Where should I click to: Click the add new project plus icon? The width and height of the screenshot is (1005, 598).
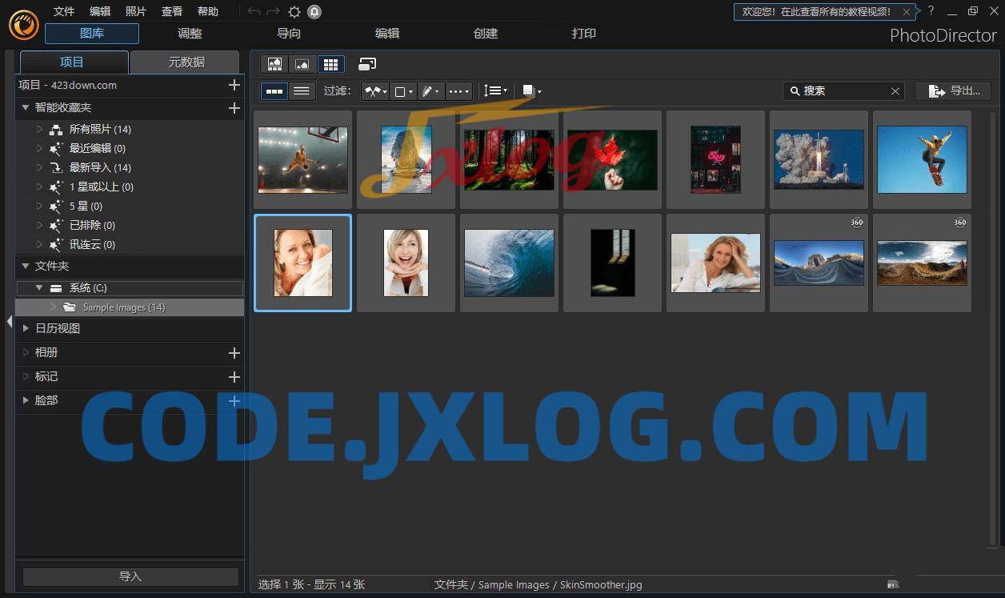(234, 85)
